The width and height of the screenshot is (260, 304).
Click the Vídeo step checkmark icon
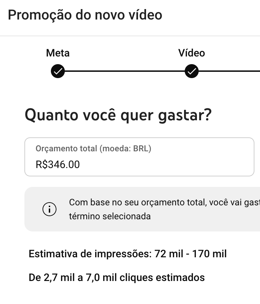[191, 71]
